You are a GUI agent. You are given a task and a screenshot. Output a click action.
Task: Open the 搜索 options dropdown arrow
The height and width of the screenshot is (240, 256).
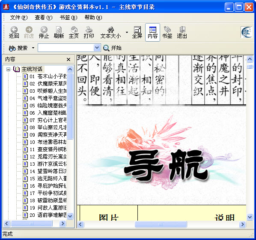pyautogui.click(x=33, y=48)
